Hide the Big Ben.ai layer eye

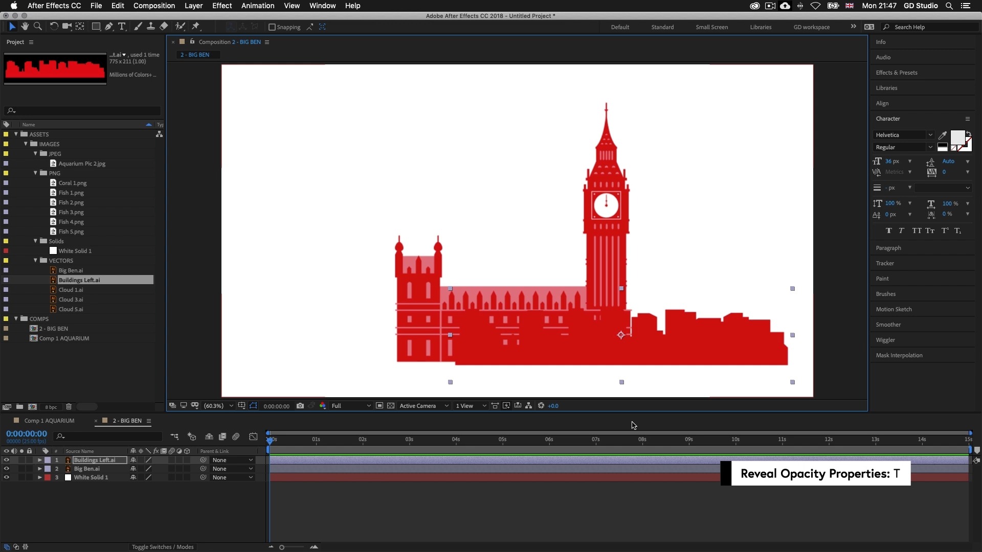[6, 469]
